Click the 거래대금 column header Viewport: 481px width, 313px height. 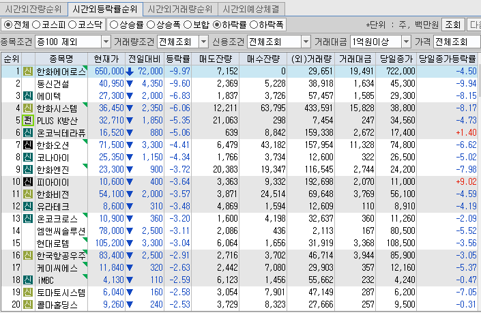(355, 59)
